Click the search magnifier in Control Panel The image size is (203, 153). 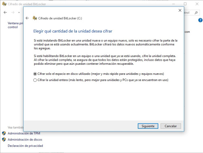click(196, 13)
